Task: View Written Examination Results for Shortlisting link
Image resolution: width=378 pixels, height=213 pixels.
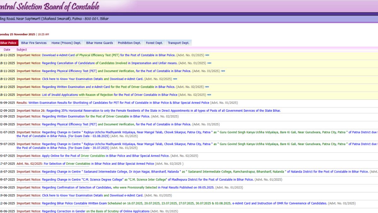Action: pos(118,103)
